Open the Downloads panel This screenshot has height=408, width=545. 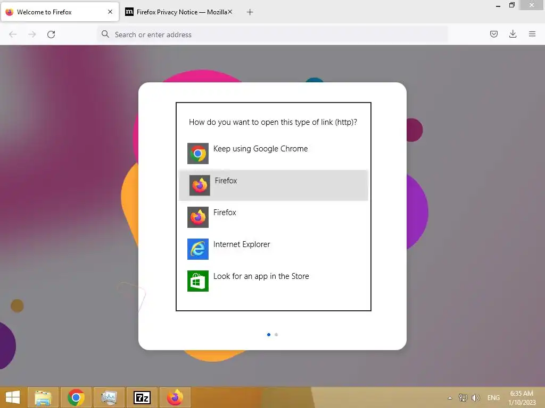(513, 34)
